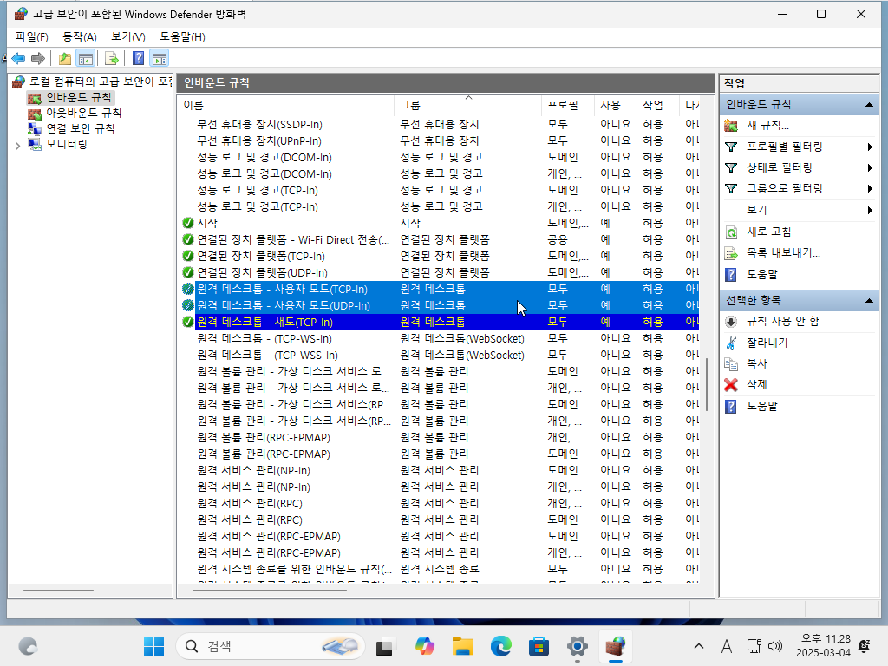Image resolution: width=888 pixels, height=666 pixels.
Task: Click 새로 고침 action link
Action: click(x=768, y=232)
